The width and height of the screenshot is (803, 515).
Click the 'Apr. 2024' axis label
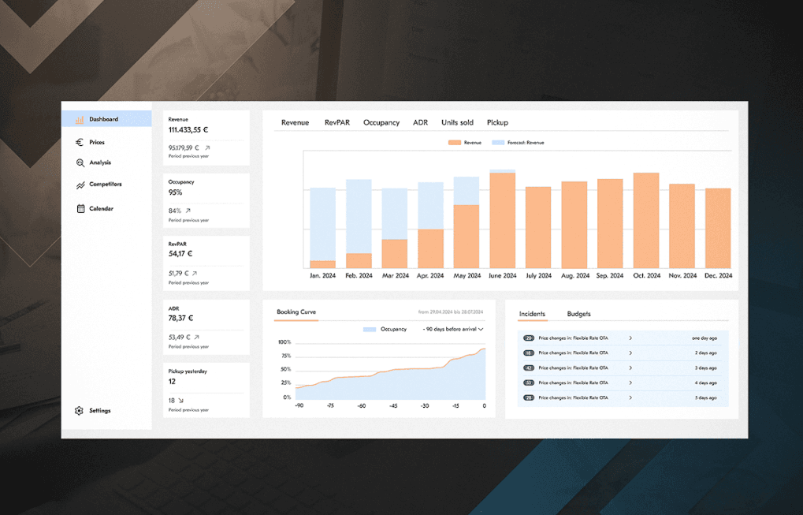(430, 276)
